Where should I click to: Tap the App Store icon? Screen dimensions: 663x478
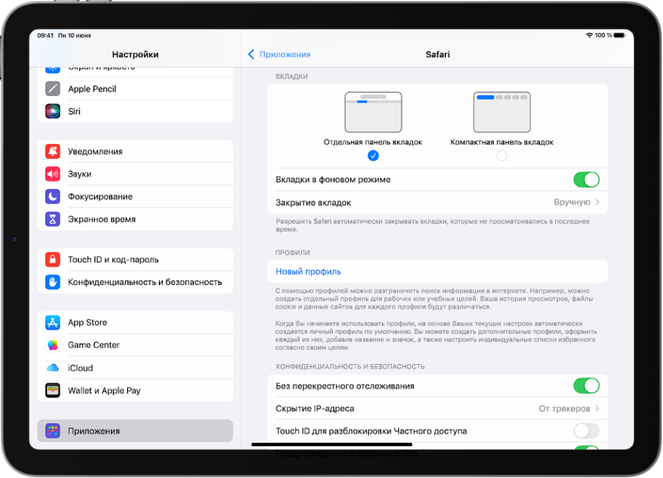click(52, 323)
